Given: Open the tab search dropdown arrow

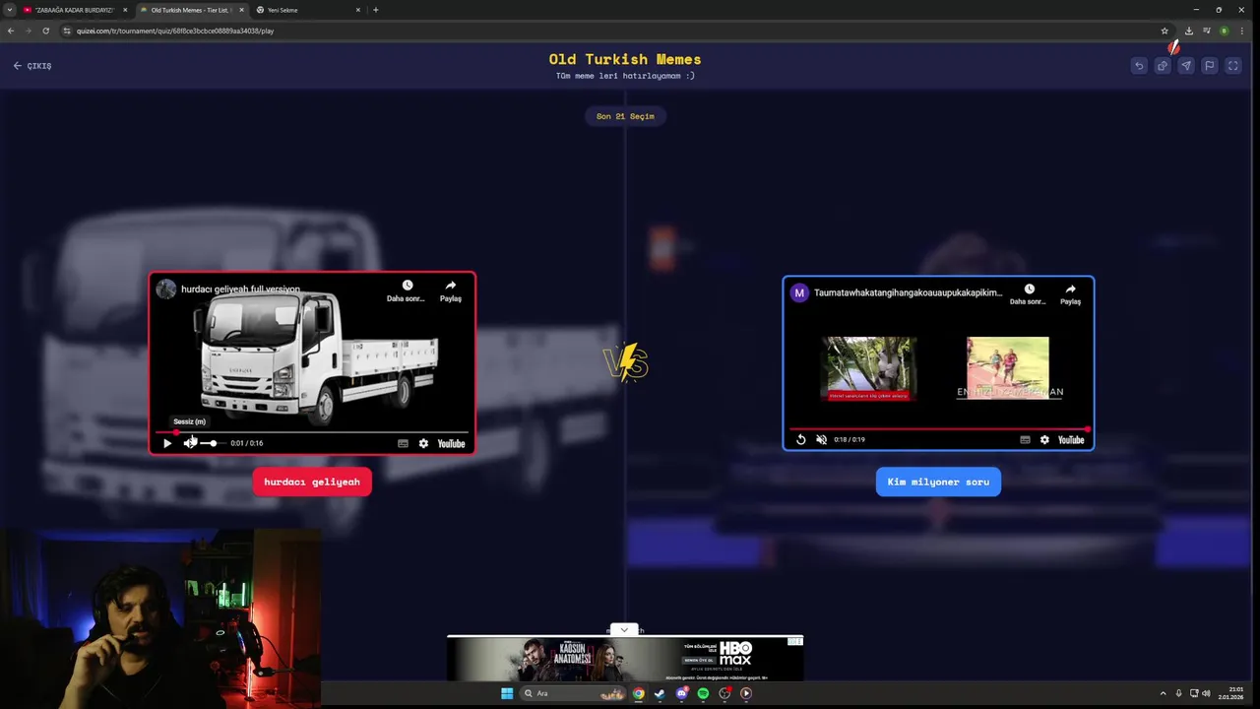Looking at the screenshot, I should [9, 10].
